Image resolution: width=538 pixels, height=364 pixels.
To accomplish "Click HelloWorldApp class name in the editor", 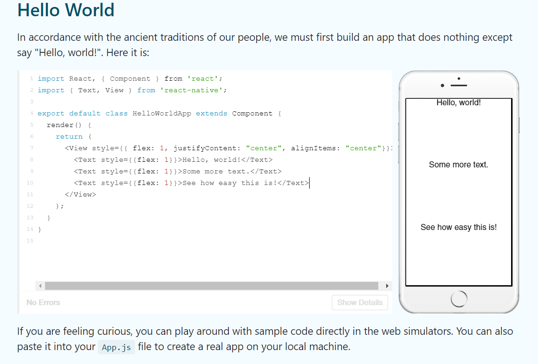I will [162, 114].
